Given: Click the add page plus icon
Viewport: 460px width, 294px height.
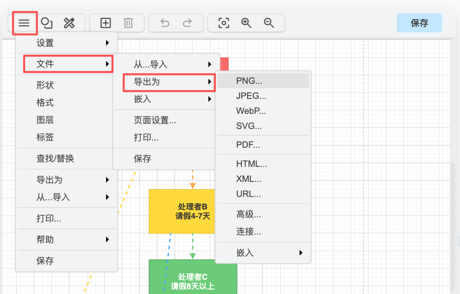Looking at the screenshot, I should [x=105, y=23].
